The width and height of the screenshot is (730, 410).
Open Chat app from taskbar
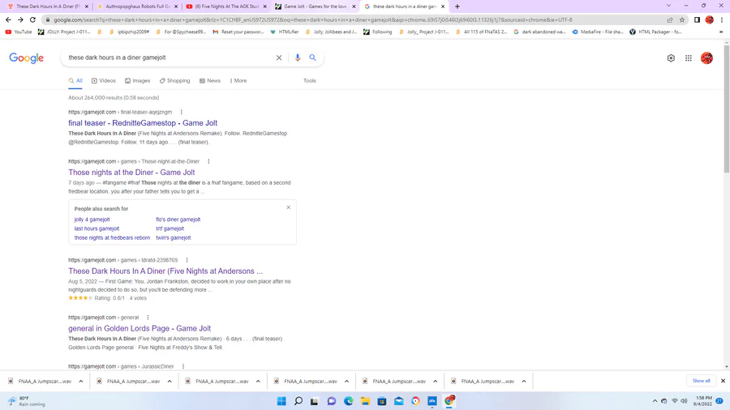click(x=332, y=401)
